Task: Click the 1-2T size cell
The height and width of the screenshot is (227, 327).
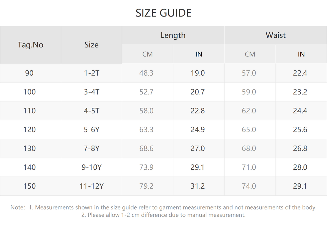Action: [x=91, y=73]
